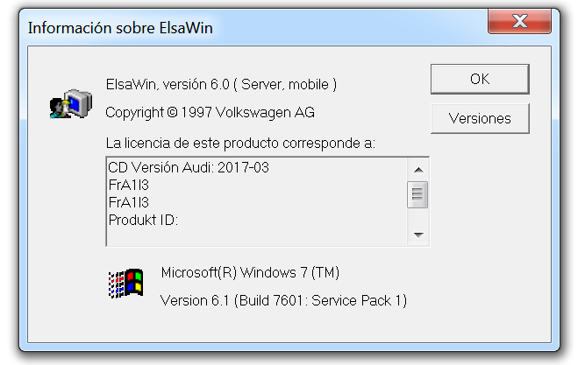Click the ElsaWin versión 6.0 text
The height and width of the screenshot is (365, 585).
point(221,85)
